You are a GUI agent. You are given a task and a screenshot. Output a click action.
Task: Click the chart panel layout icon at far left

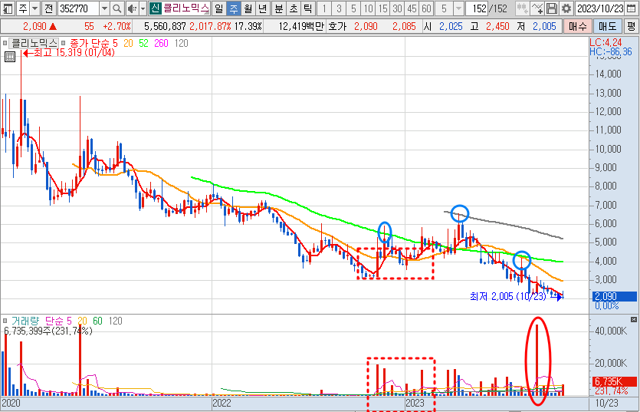pyautogui.click(x=8, y=8)
